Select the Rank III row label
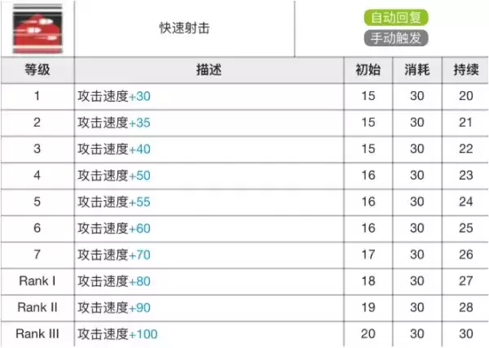The height and width of the screenshot is (348, 489). pyautogui.click(x=37, y=333)
